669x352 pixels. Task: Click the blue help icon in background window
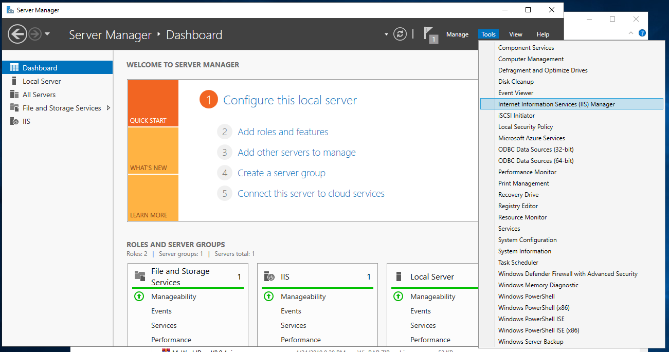(642, 33)
